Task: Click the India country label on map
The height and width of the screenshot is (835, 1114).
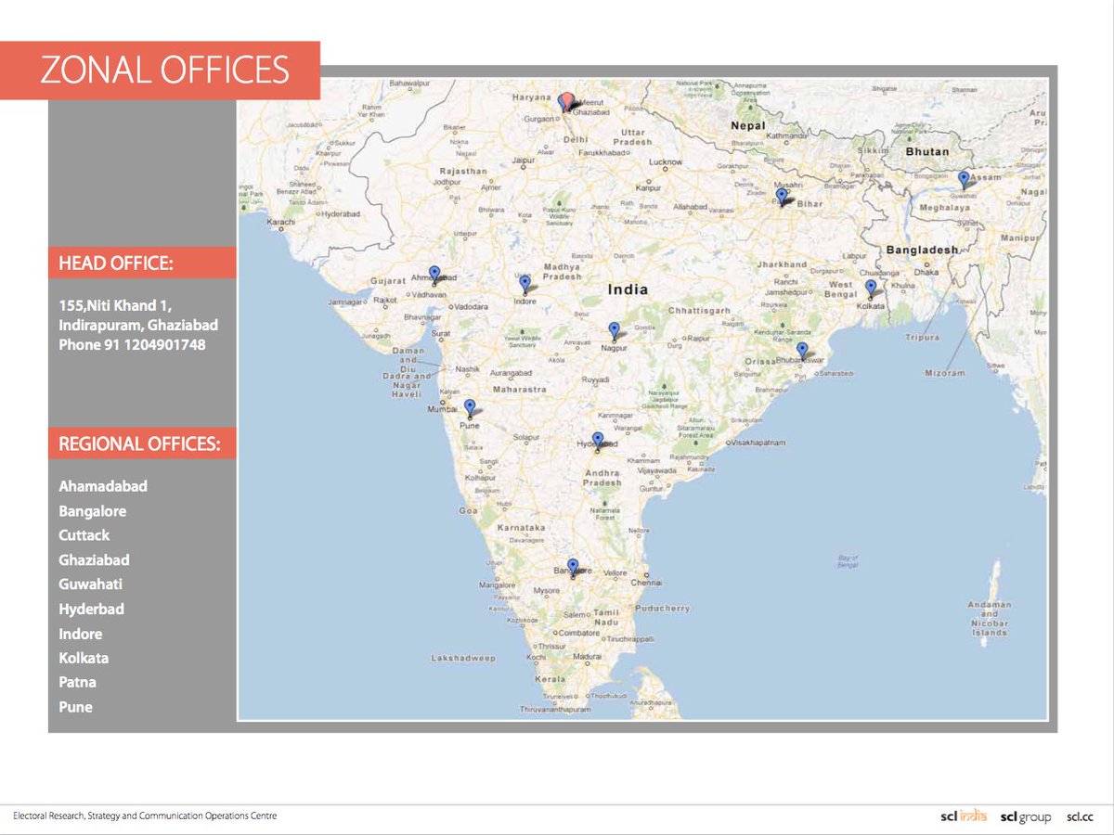Action: click(x=628, y=289)
